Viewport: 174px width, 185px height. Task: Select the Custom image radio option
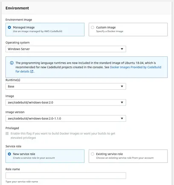pos(93,27)
